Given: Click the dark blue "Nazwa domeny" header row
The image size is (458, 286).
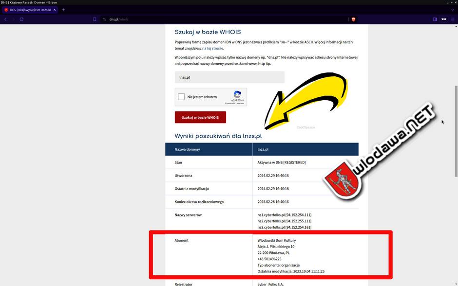Looking at the screenshot, I should click(x=209, y=149).
